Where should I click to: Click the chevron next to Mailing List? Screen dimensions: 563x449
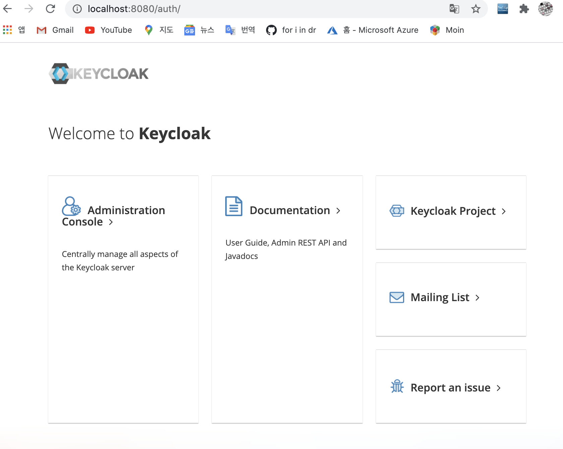pyautogui.click(x=478, y=298)
